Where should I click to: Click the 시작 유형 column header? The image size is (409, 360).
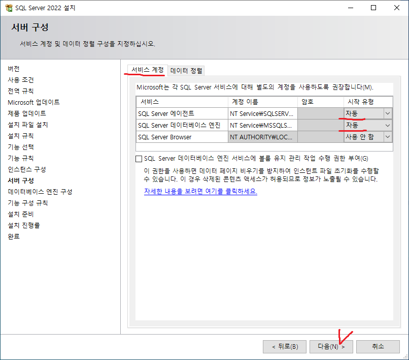click(368, 102)
